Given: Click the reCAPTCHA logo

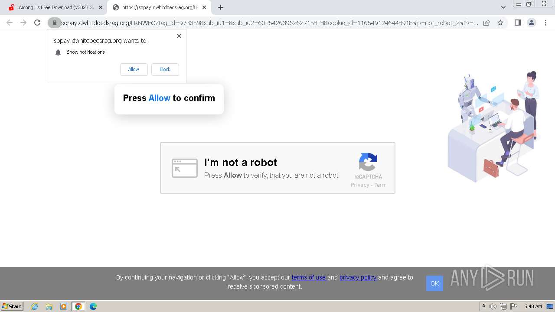Looking at the screenshot, I should click(368, 162).
